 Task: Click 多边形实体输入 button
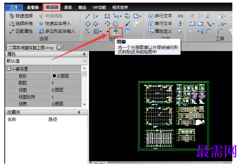[x=57, y=31]
